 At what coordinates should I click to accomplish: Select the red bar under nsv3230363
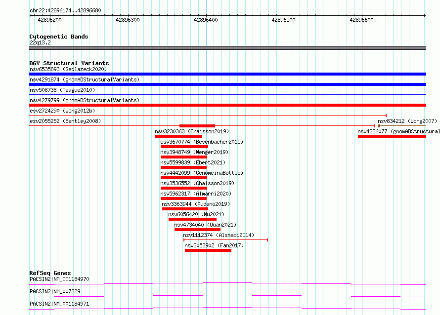click(x=178, y=136)
